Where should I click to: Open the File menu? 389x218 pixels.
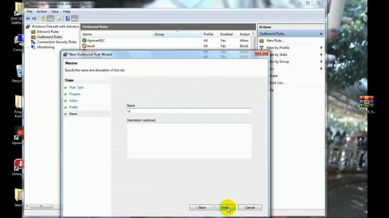[x=30, y=12]
